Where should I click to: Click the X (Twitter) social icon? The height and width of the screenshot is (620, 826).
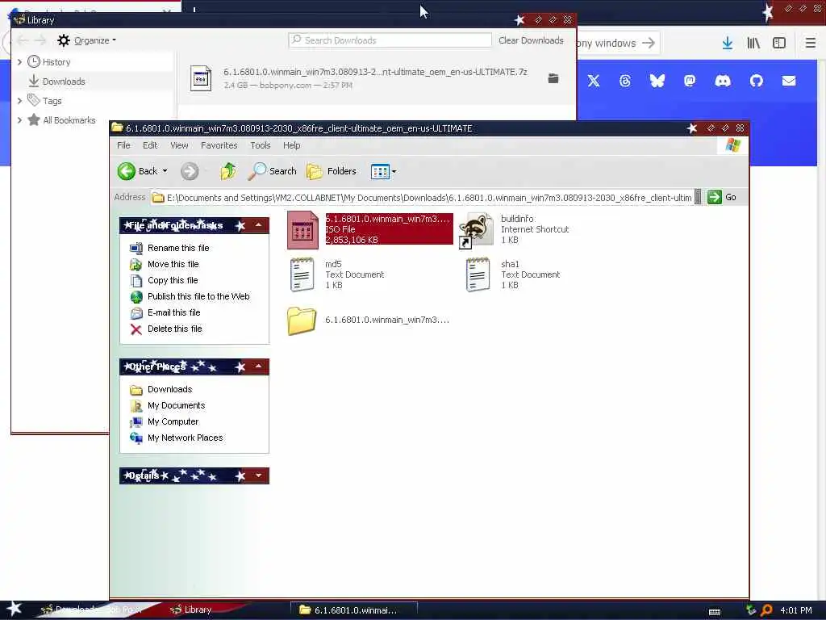pyautogui.click(x=594, y=81)
